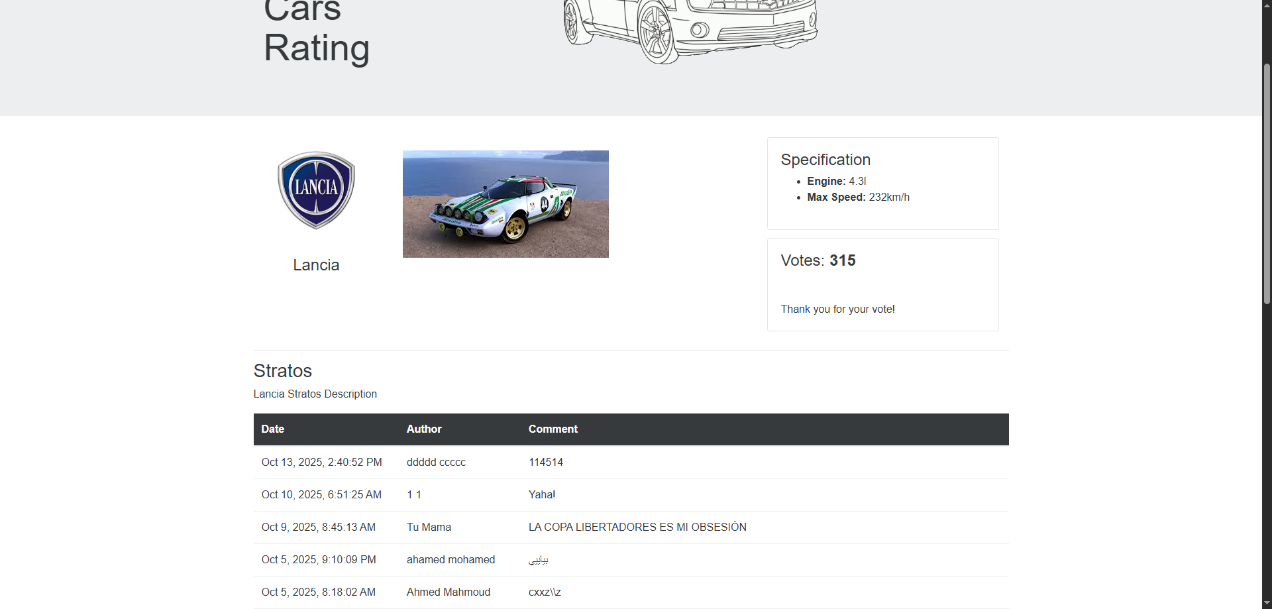Click the Max Speed 232km/h item

pos(858,197)
